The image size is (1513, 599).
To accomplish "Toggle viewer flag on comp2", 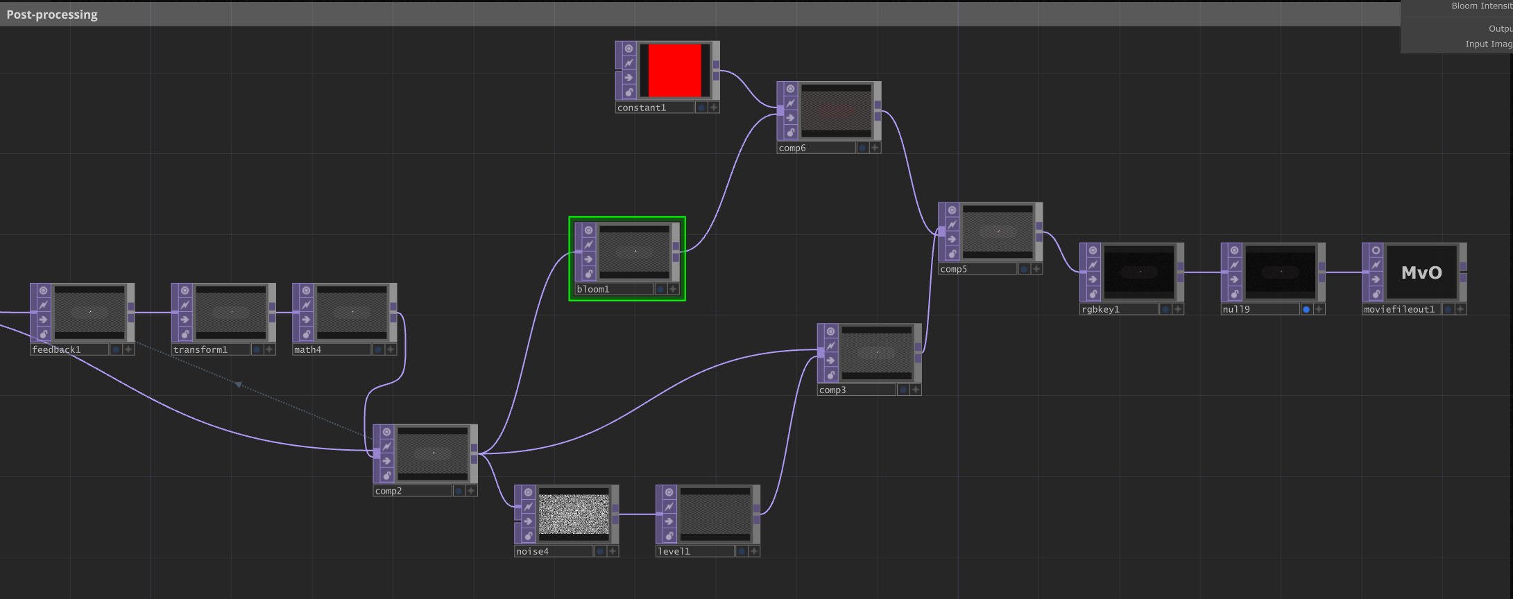I will 386,432.
